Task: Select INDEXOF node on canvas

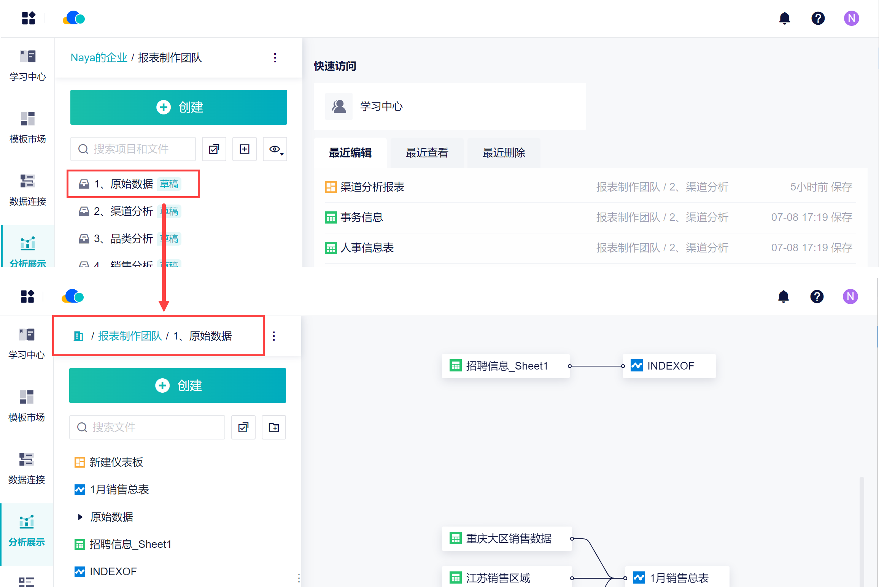Action: coord(669,366)
